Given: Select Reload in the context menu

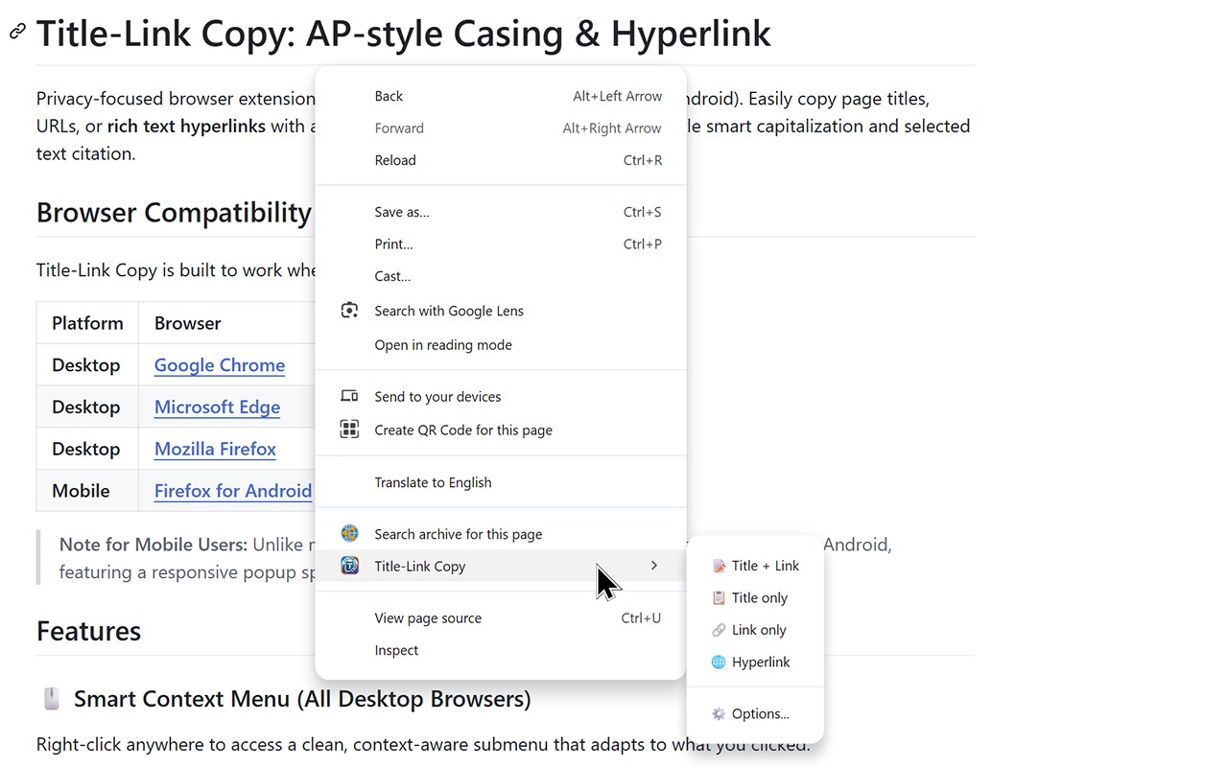Looking at the screenshot, I should (x=501, y=160).
